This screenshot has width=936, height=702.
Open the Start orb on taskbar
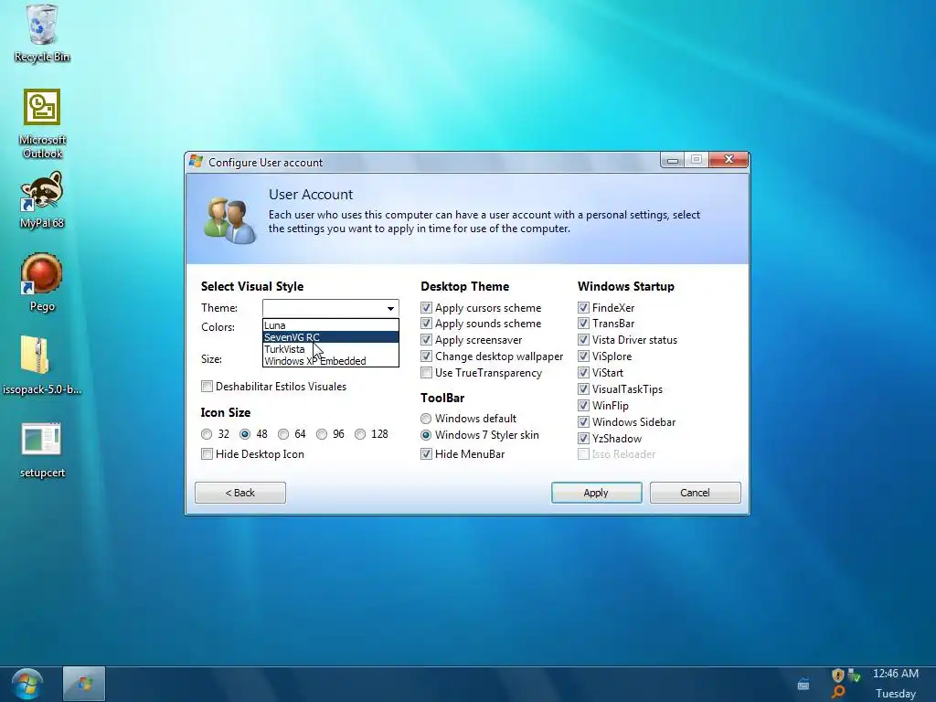27,684
